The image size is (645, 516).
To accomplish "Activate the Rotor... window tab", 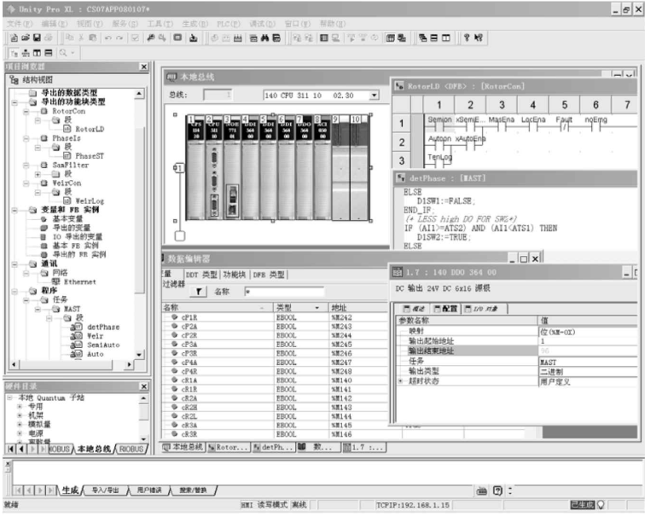I will (229, 447).
